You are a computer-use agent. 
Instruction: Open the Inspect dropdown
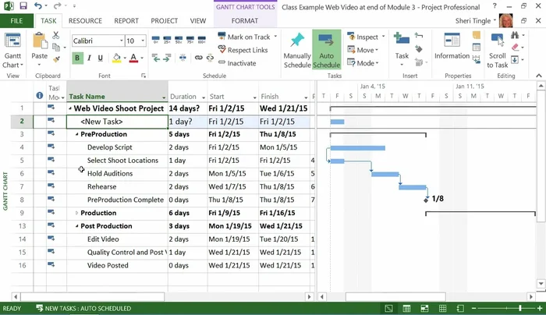pos(366,37)
